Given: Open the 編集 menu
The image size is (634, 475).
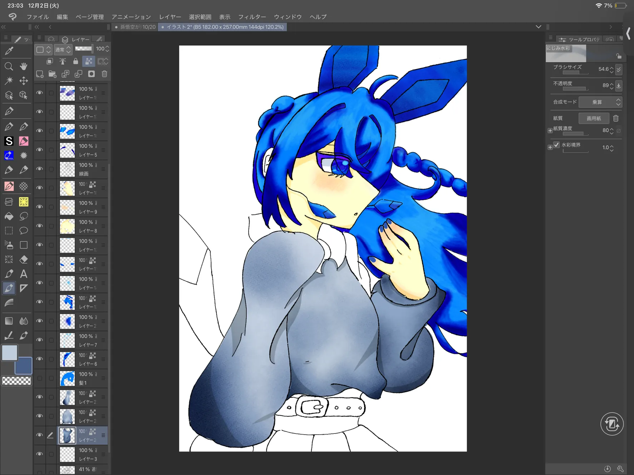Looking at the screenshot, I should [62, 17].
